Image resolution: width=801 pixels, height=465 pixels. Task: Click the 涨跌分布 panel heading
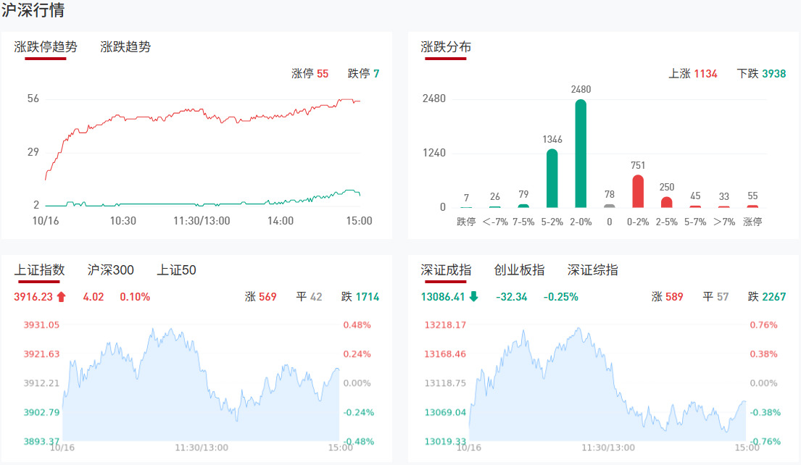(x=446, y=47)
